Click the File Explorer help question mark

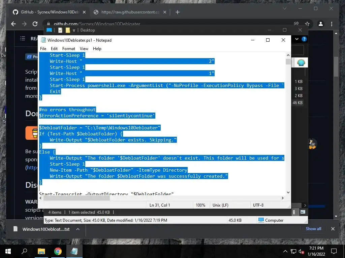304,39
